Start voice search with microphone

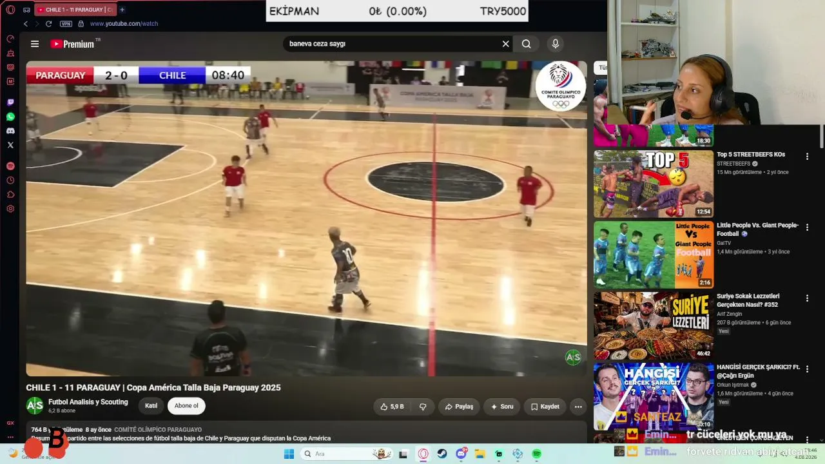pyautogui.click(x=556, y=44)
